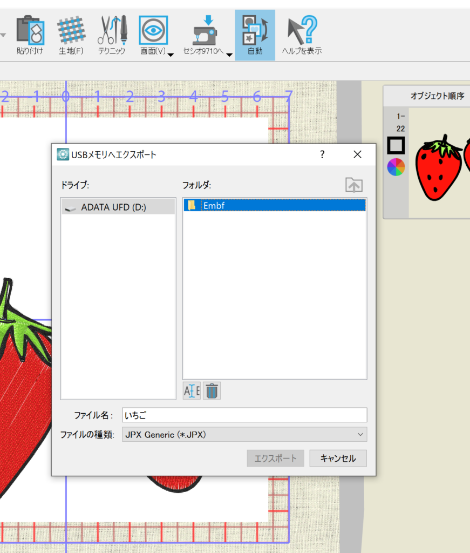Image resolution: width=470 pixels, height=553 pixels.
Task: Click the キャンセル button
Action: [338, 458]
